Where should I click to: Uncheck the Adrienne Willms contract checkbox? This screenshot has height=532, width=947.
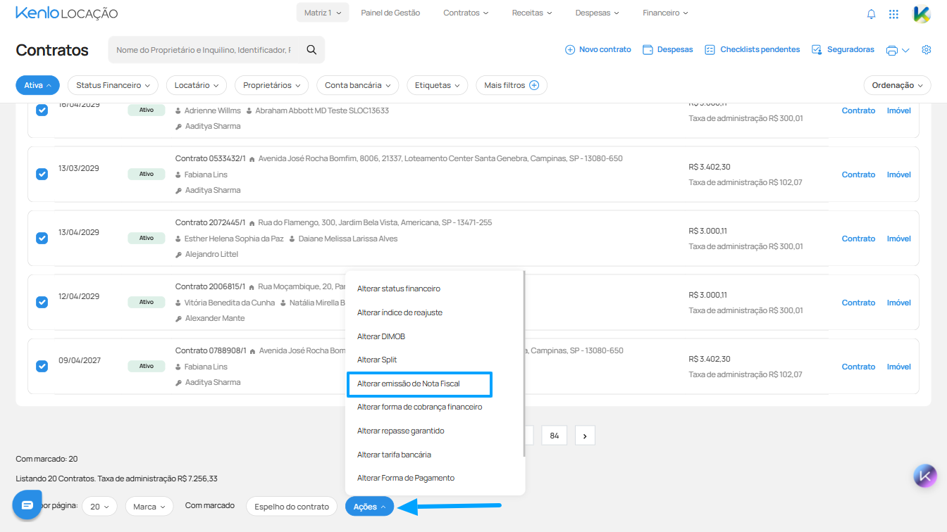(x=42, y=110)
